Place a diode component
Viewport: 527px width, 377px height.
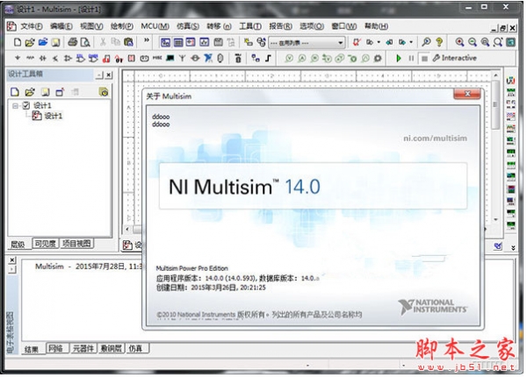[x=43, y=58]
